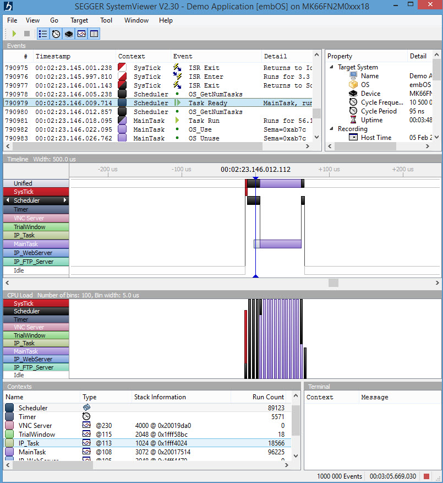Screen dimensions: 443x483
Task: Sort events by Timestamp column header
Action: (x=74, y=56)
